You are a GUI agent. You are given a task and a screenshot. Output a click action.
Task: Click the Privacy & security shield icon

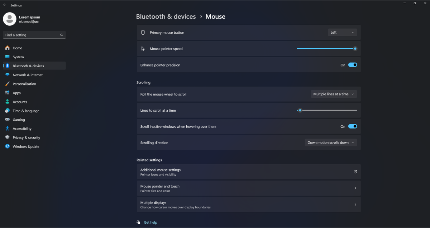[x=8, y=137]
